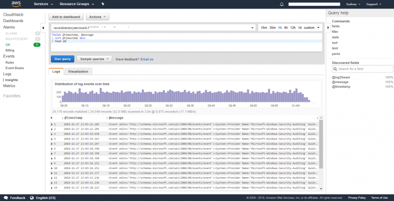Click the English (US) language selector
394x201 pixels.
click(46, 198)
